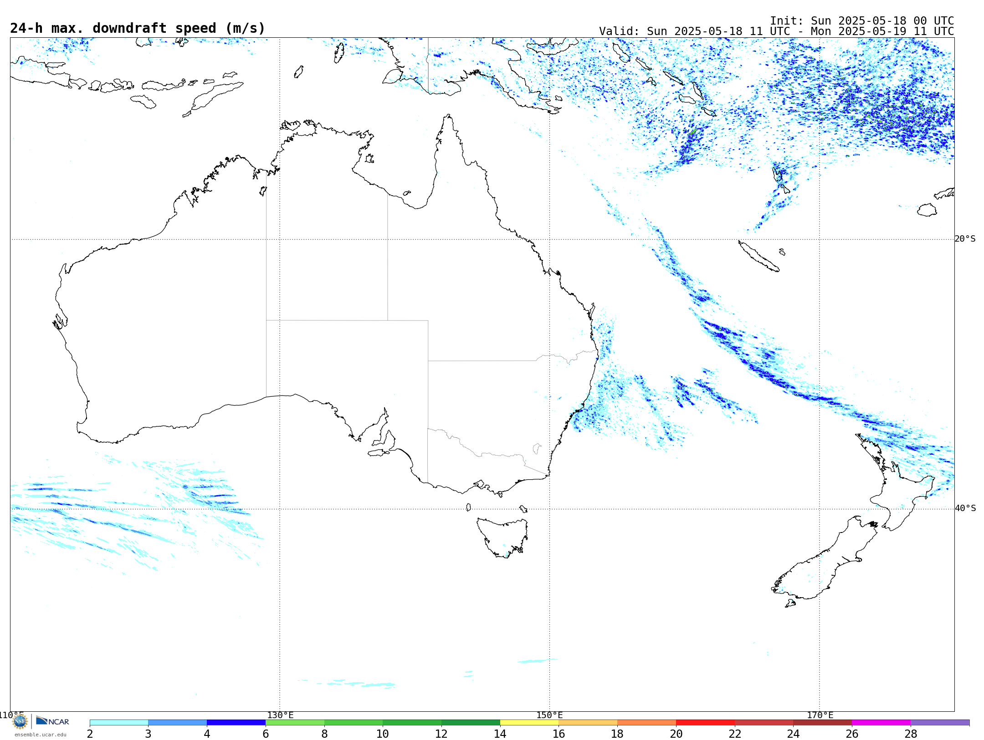The width and height of the screenshot is (984, 740).
Task: Click the colorbar label '4'
Action: (x=207, y=734)
